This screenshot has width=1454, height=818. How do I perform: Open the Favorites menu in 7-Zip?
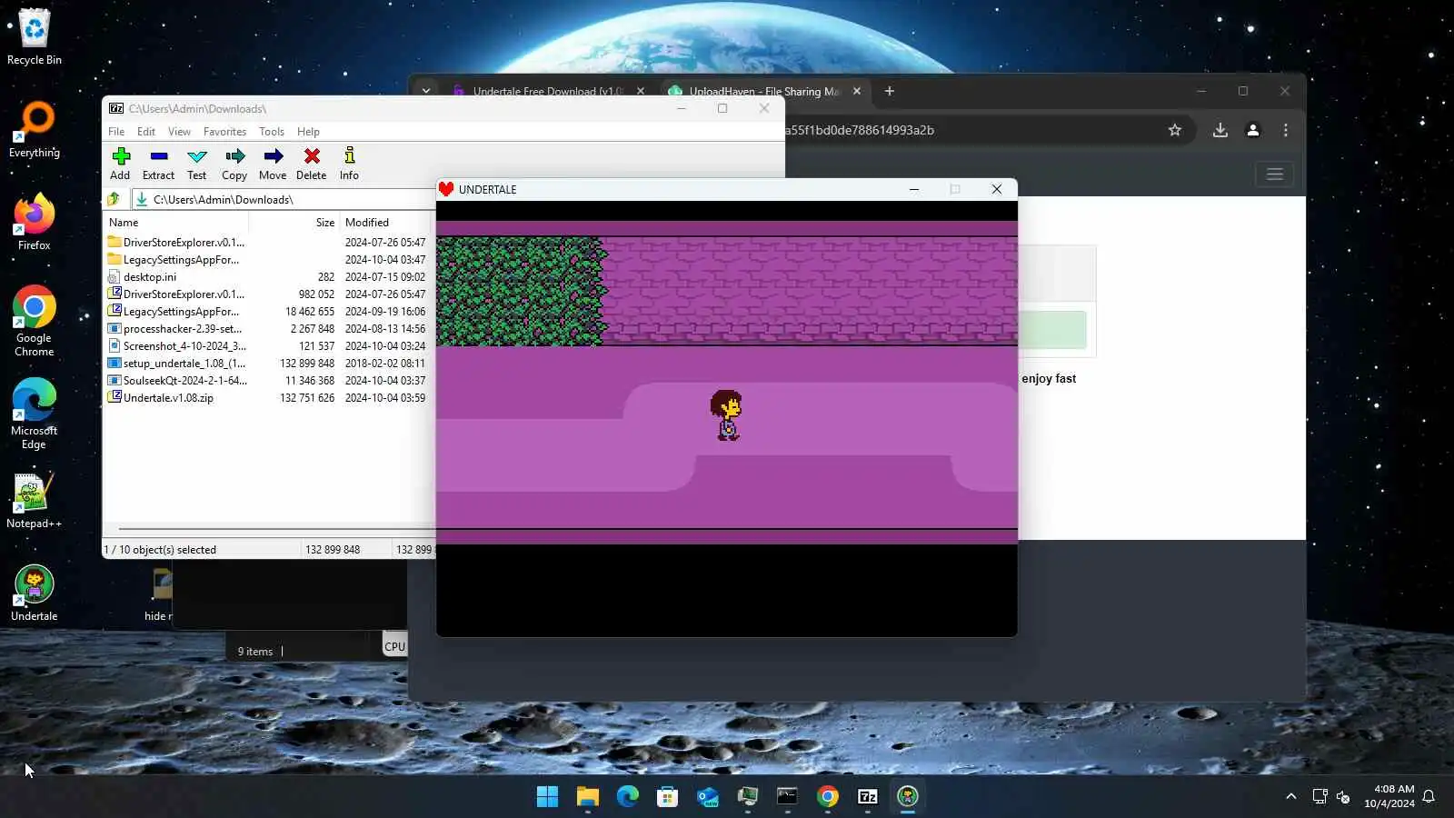224,132
